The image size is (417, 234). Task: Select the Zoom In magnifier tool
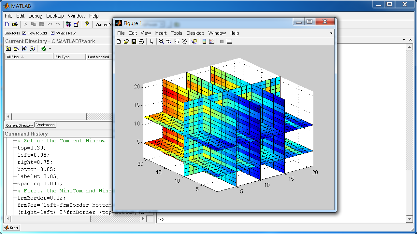pyautogui.click(x=161, y=42)
